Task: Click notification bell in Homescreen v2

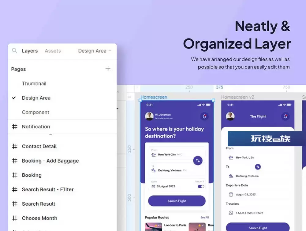Action: coord(285,116)
